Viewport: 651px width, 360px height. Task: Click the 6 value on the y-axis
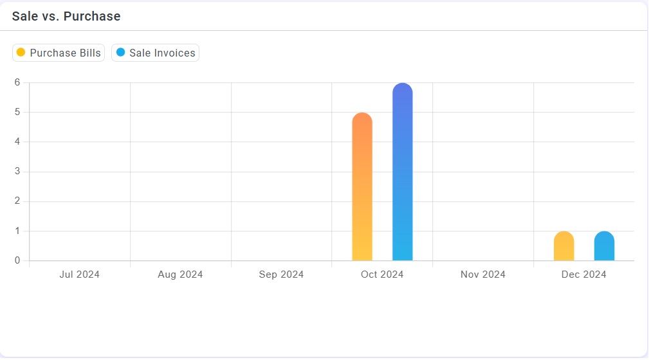[x=17, y=82]
